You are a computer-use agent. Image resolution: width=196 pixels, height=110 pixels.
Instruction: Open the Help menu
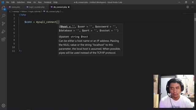click(x=55, y=2)
